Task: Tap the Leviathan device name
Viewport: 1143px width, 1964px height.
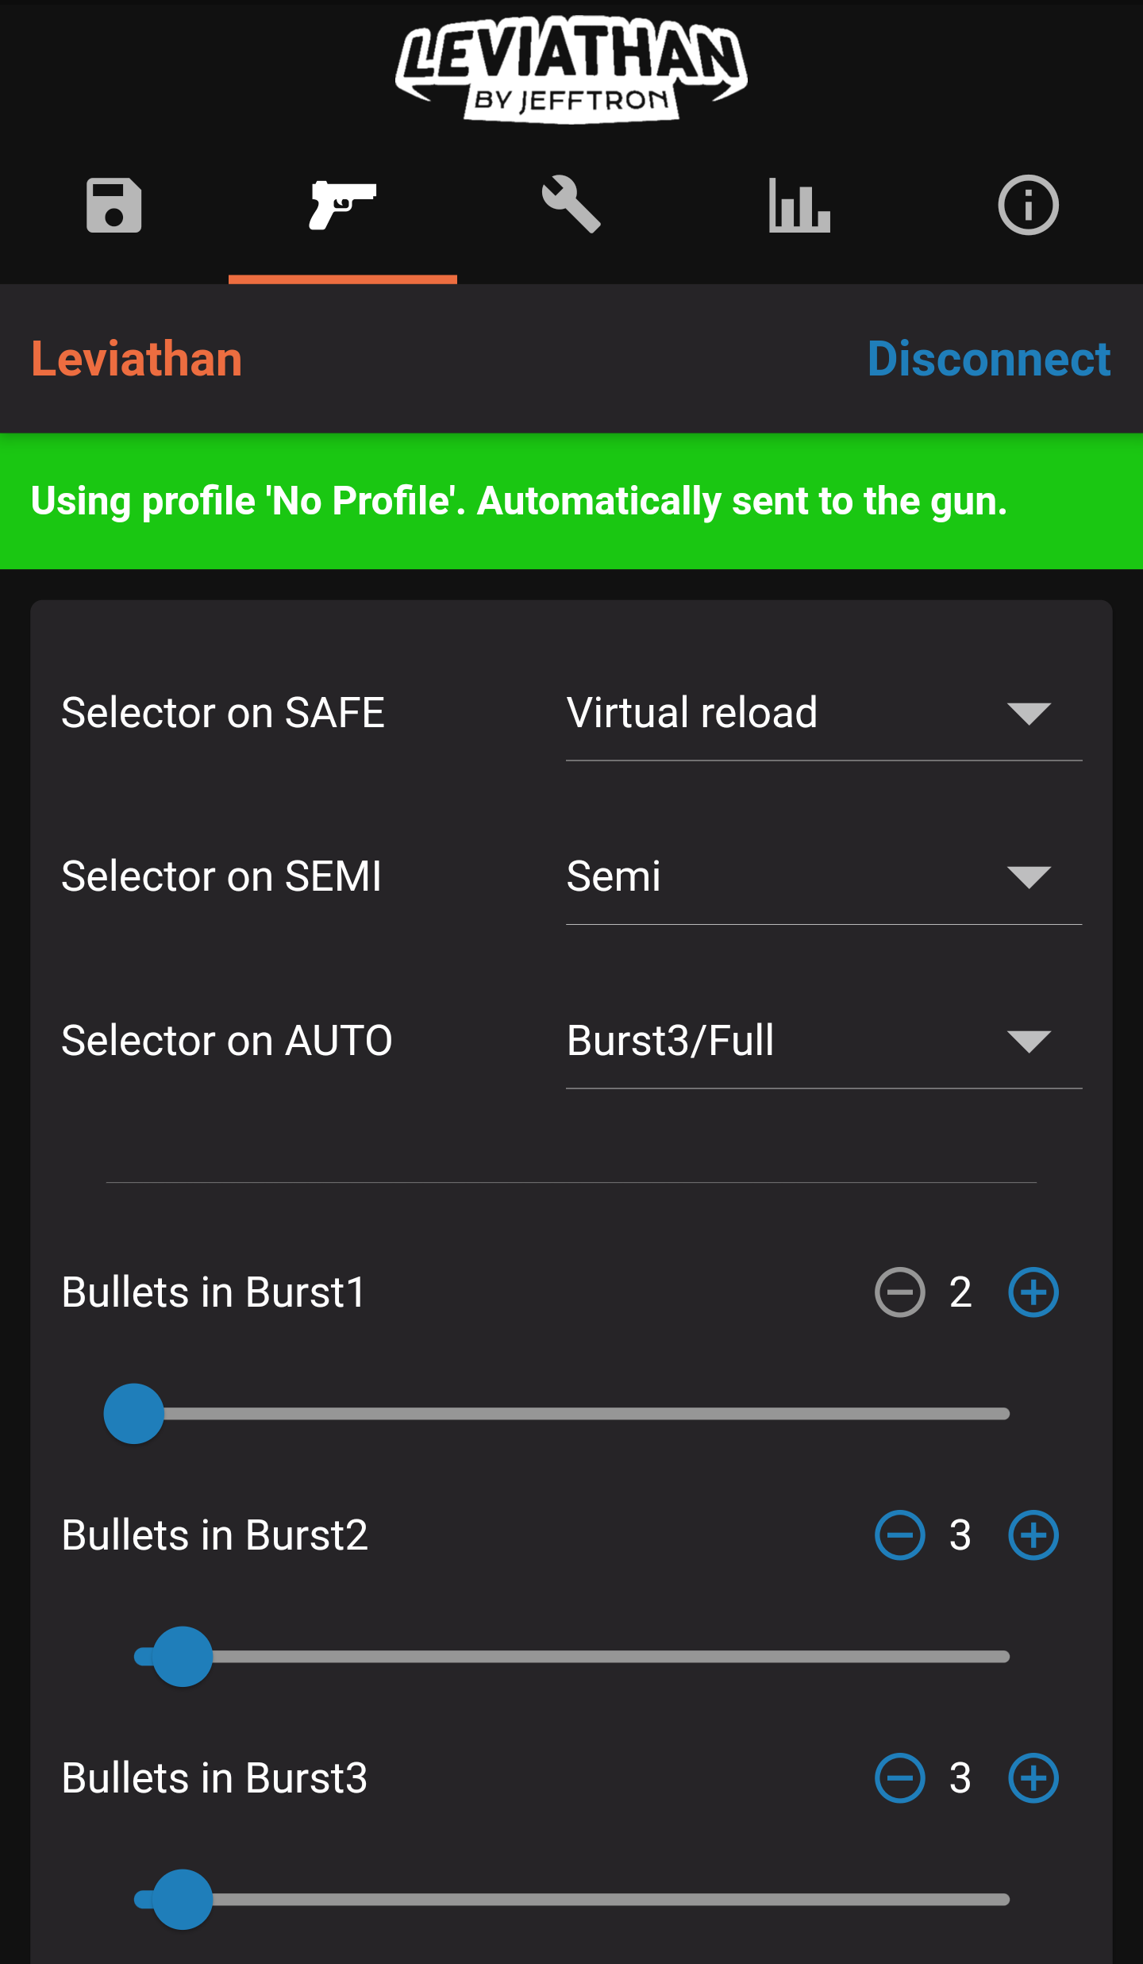Action: [137, 359]
